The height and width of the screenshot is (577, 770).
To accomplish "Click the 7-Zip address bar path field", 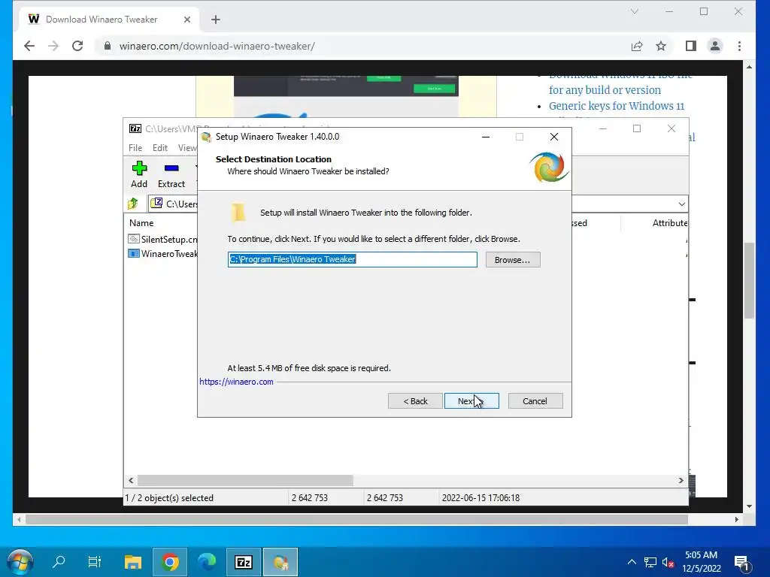I will (174, 204).
